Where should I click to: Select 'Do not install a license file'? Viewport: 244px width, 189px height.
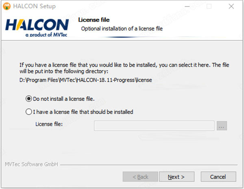point(28,98)
